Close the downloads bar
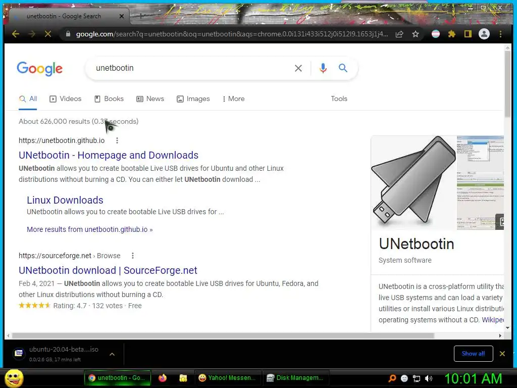Screen dimensions: 517x388 [502, 354]
